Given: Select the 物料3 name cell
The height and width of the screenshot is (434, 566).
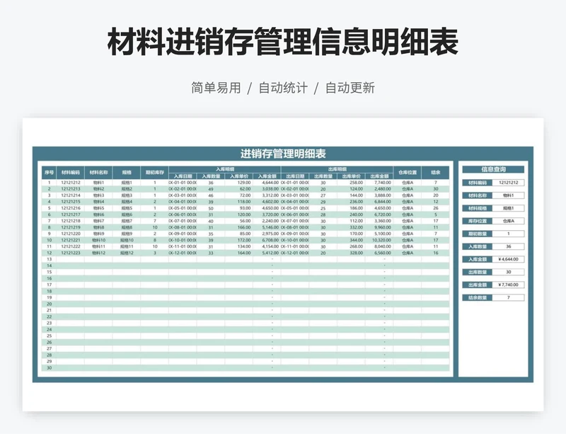Looking at the screenshot, I should coord(98,195).
